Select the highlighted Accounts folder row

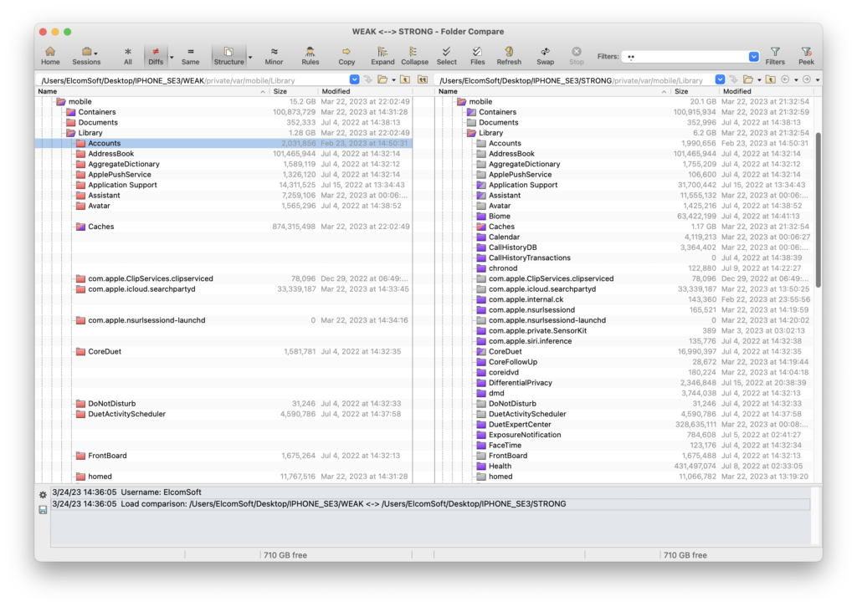coord(104,142)
